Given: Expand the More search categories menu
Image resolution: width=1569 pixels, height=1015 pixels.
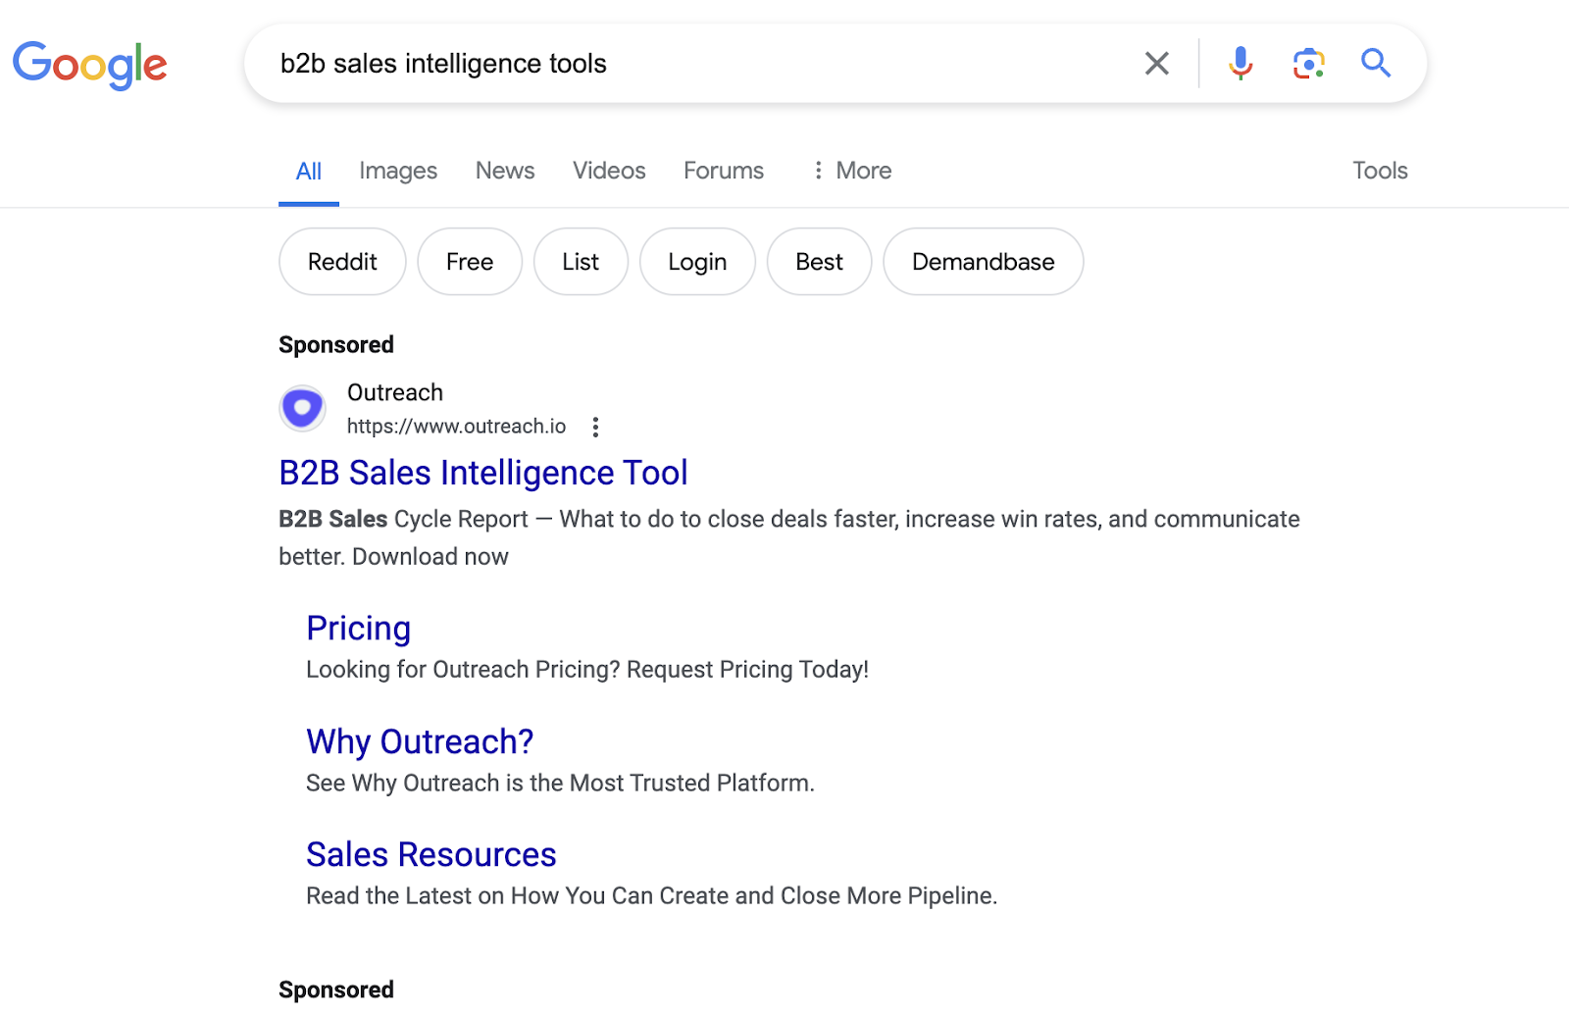Looking at the screenshot, I should 851,171.
